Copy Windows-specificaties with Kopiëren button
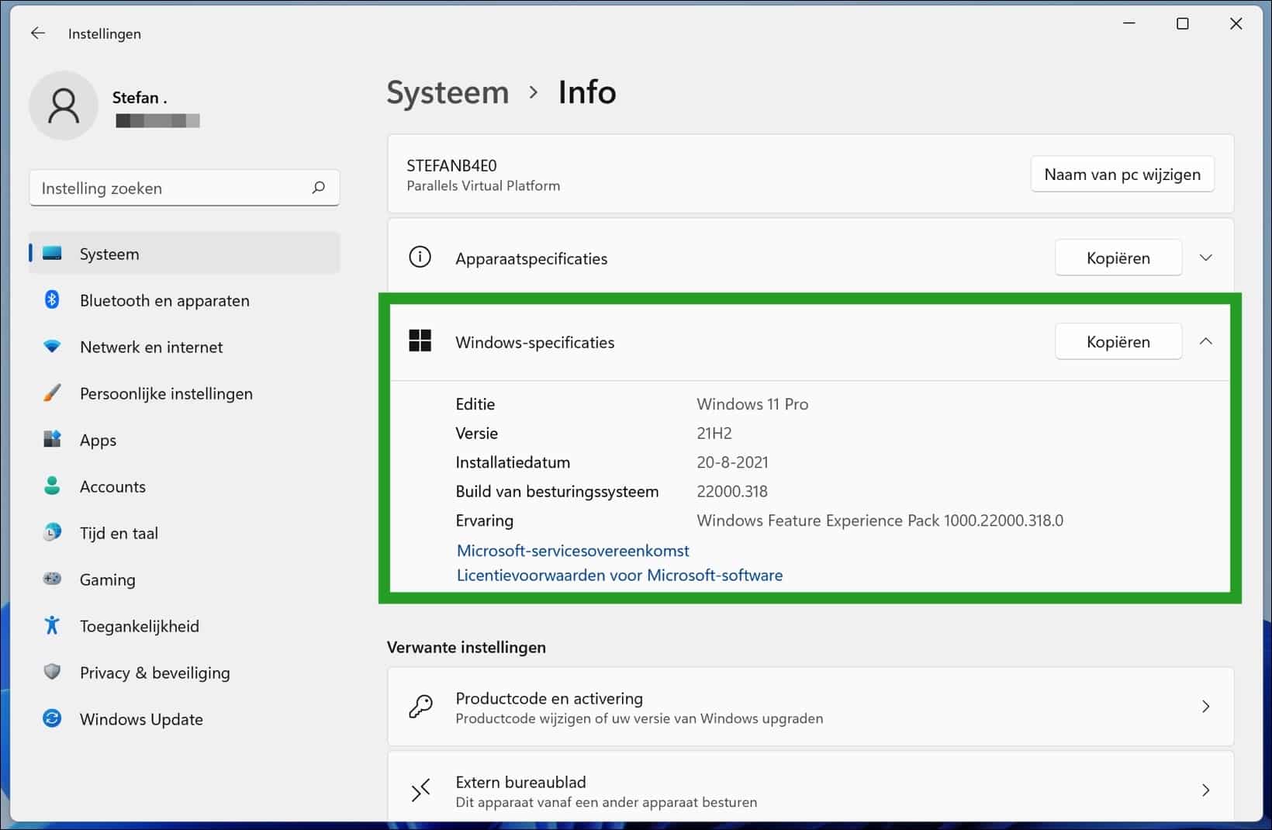This screenshot has height=830, width=1272. 1118,341
